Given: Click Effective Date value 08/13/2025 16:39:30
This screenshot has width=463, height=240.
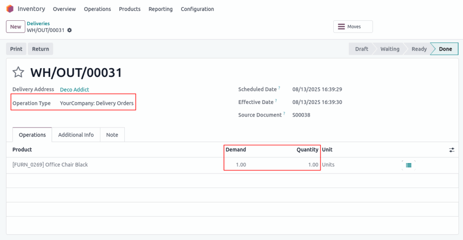Looking at the screenshot, I should tap(317, 102).
